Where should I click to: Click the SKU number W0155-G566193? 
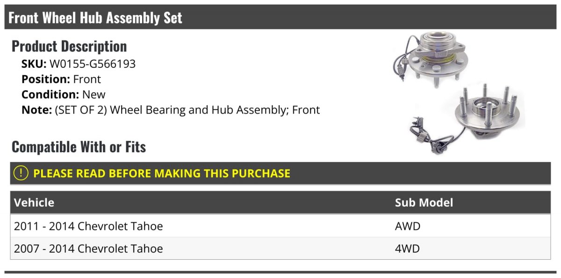[93, 64]
